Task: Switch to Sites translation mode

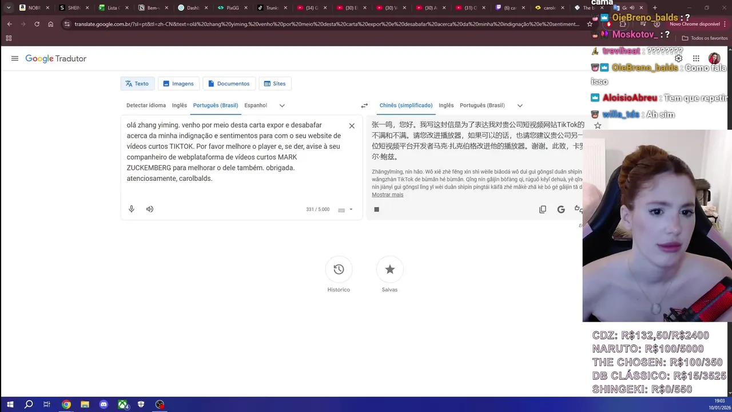Action: 274,84
